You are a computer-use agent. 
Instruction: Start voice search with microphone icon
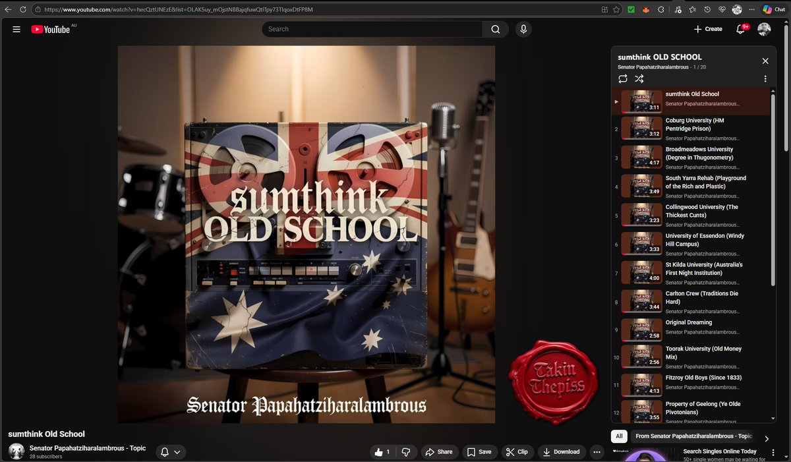pyautogui.click(x=523, y=29)
